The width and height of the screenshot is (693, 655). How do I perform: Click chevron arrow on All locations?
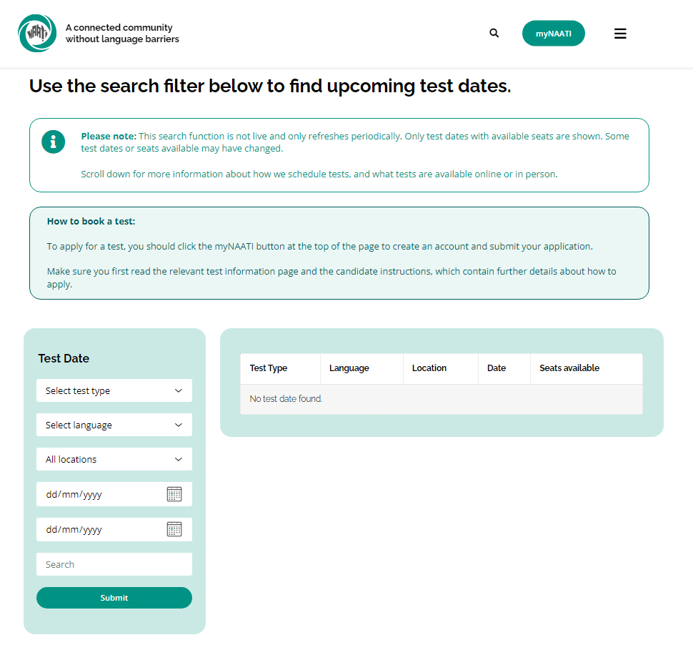point(179,459)
